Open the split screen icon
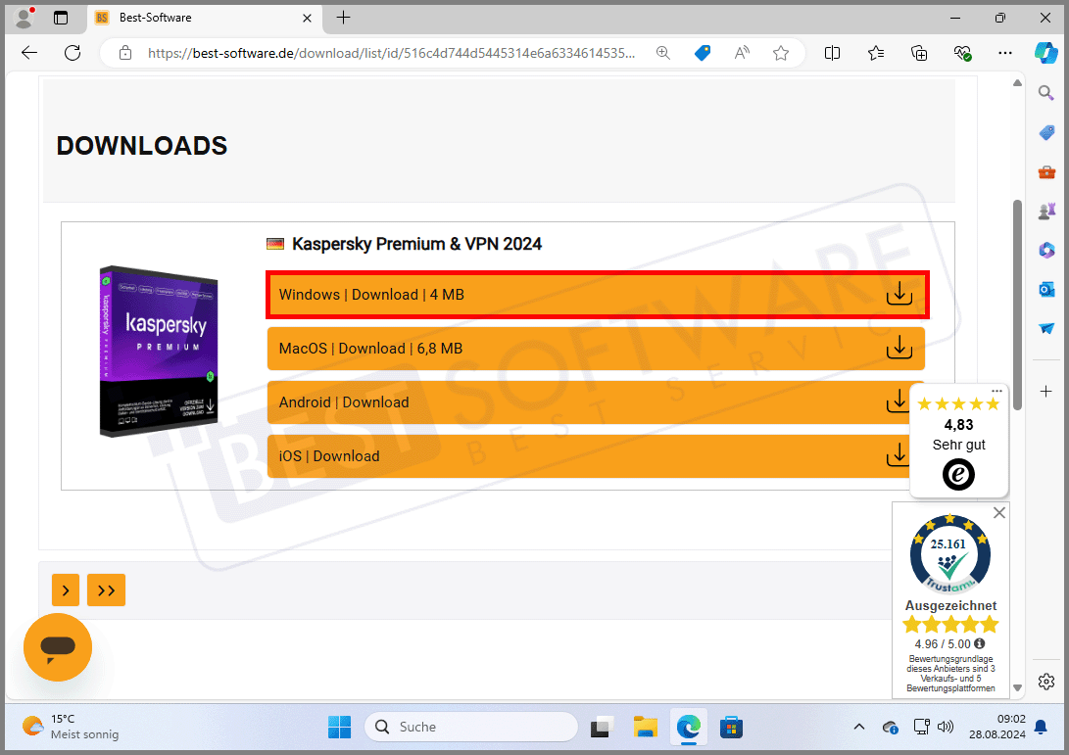This screenshot has height=755, width=1069. tap(832, 53)
